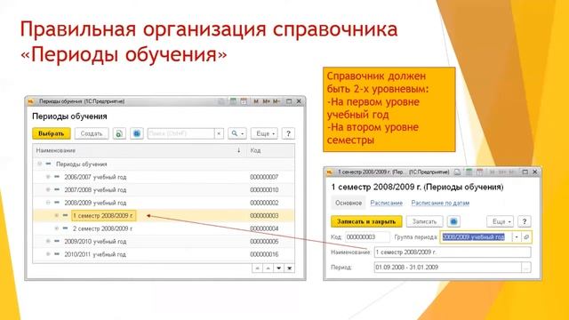The width and height of the screenshot is (569, 320).
Task: Click the document icon in the semester form's title bar
Action: pos(458,172)
